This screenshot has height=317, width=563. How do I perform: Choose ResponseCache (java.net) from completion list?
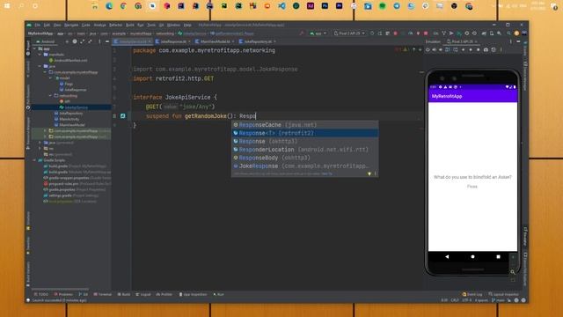[x=304, y=125]
